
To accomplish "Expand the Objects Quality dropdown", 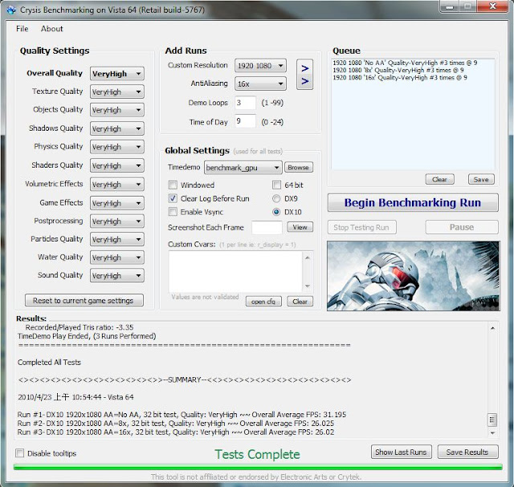I will click(117, 110).
